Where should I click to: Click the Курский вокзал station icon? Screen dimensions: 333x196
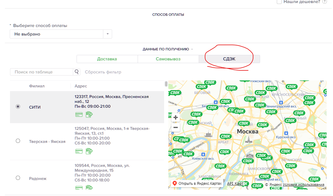[286, 133]
